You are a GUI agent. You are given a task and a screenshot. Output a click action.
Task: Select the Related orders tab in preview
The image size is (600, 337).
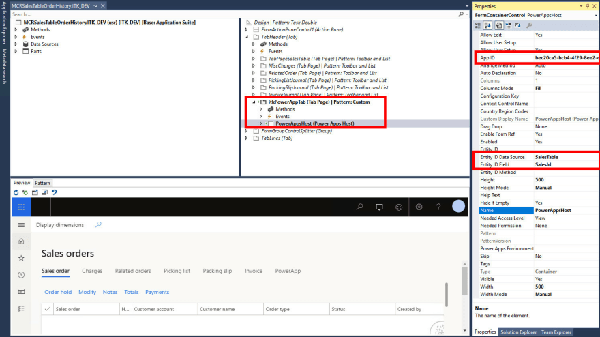[x=133, y=271]
